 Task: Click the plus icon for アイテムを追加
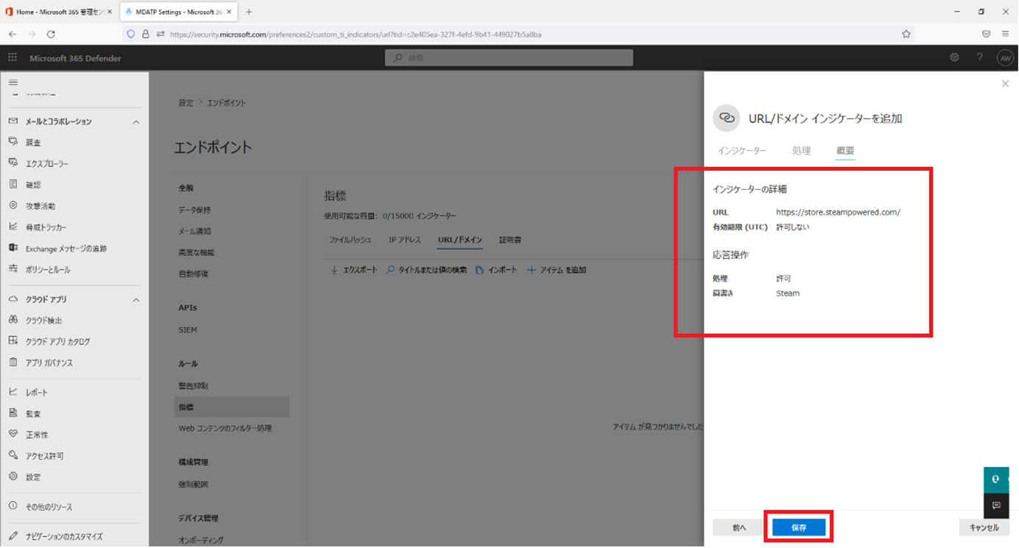[x=532, y=270]
